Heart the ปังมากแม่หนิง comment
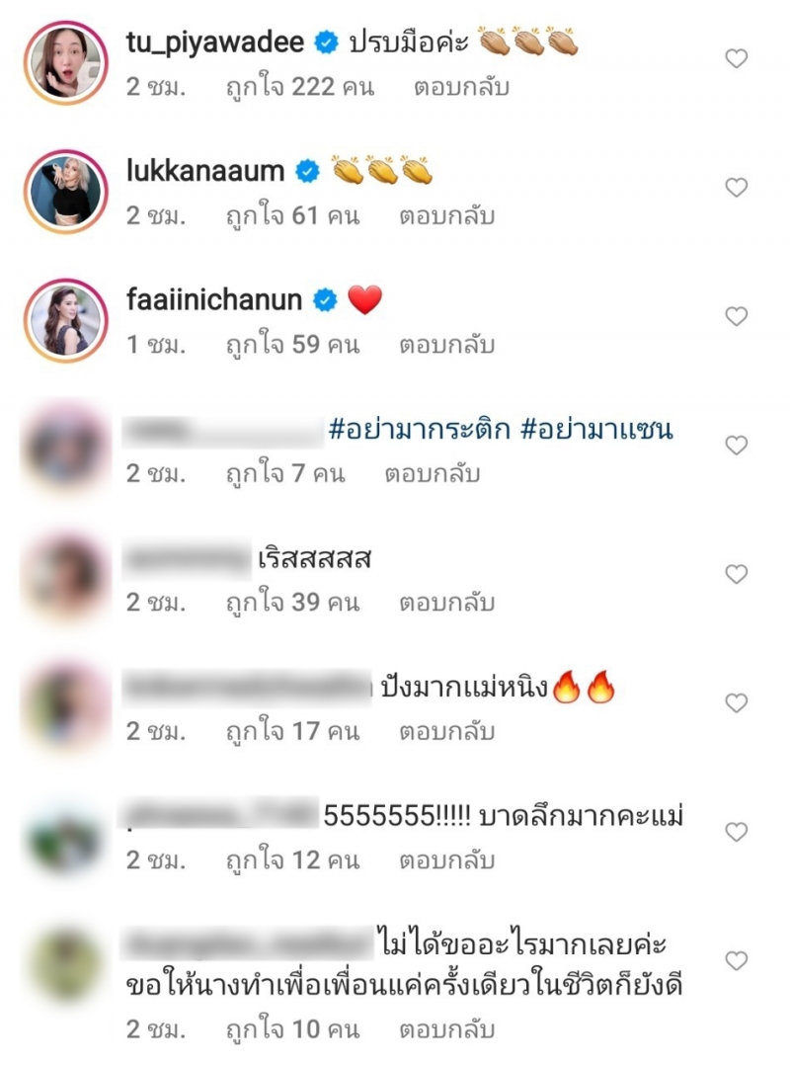 [737, 702]
